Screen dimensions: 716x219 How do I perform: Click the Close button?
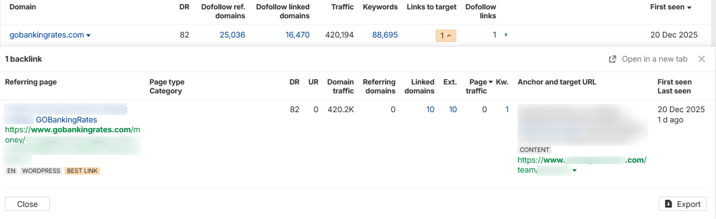tap(27, 204)
